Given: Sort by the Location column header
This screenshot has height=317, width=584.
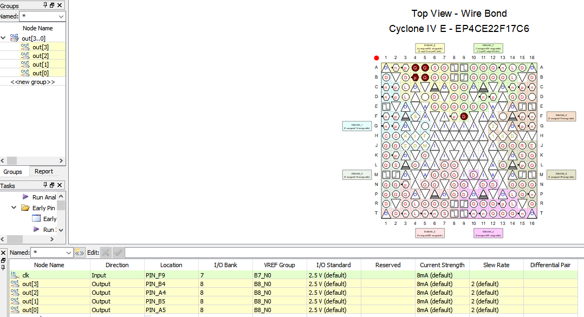Looking at the screenshot, I should click(x=171, y=265).
